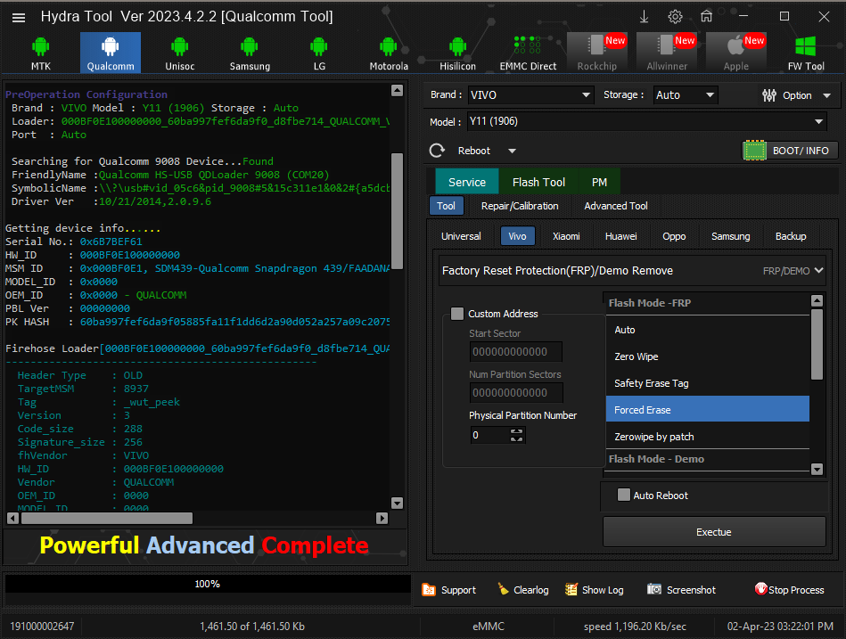Open the Vivo brand tab

tap(517, 236)
